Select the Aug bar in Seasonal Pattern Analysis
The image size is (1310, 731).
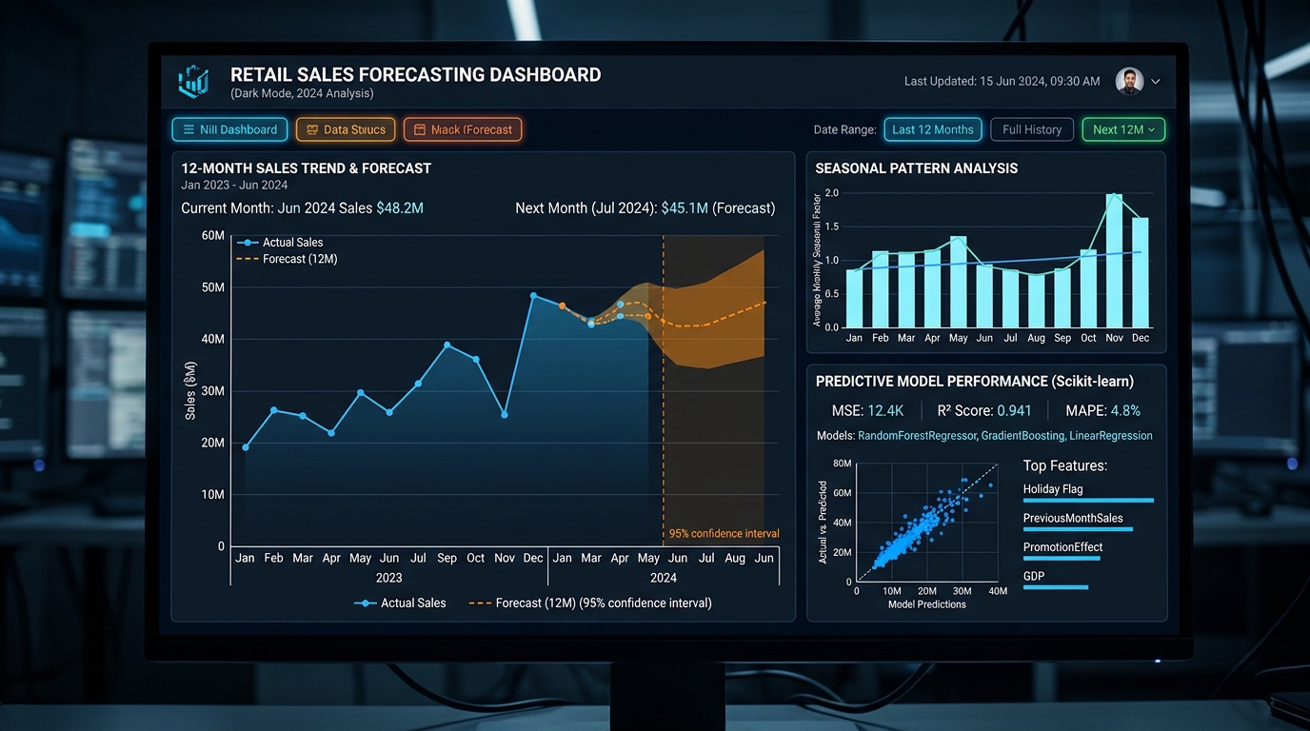[x=1036, y=301]
